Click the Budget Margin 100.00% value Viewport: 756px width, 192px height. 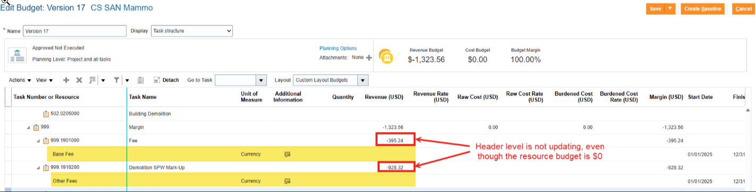click(525, 59)
